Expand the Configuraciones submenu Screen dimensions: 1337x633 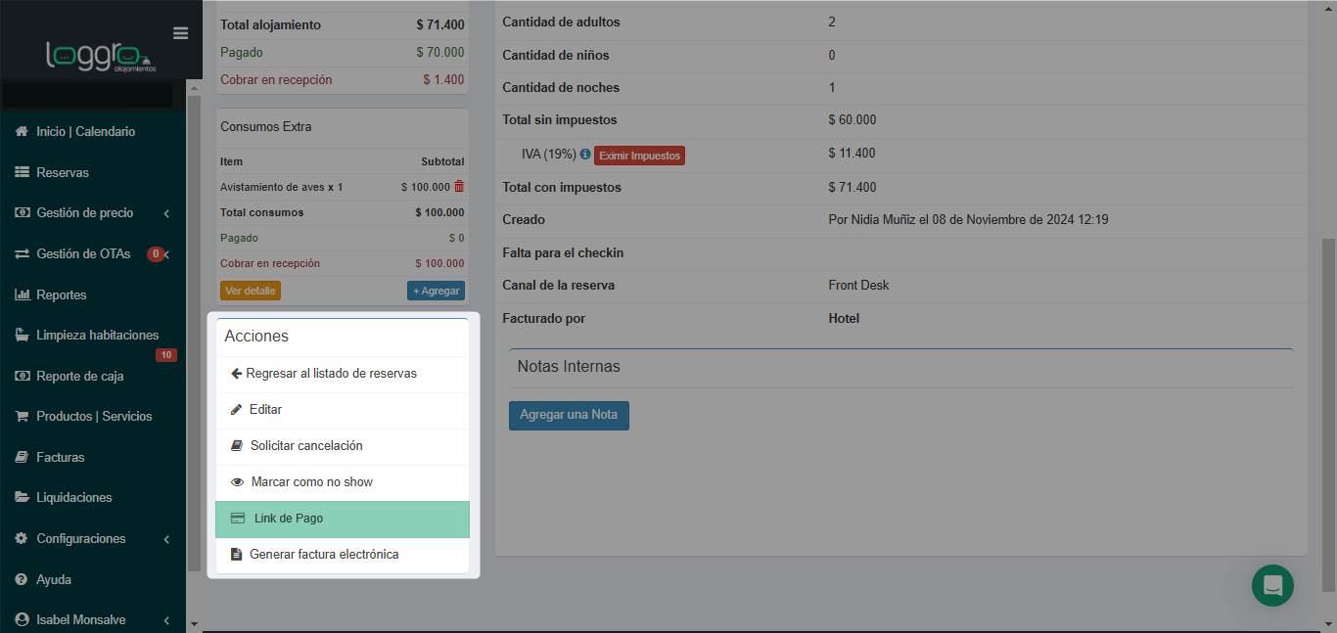(166, 539)
